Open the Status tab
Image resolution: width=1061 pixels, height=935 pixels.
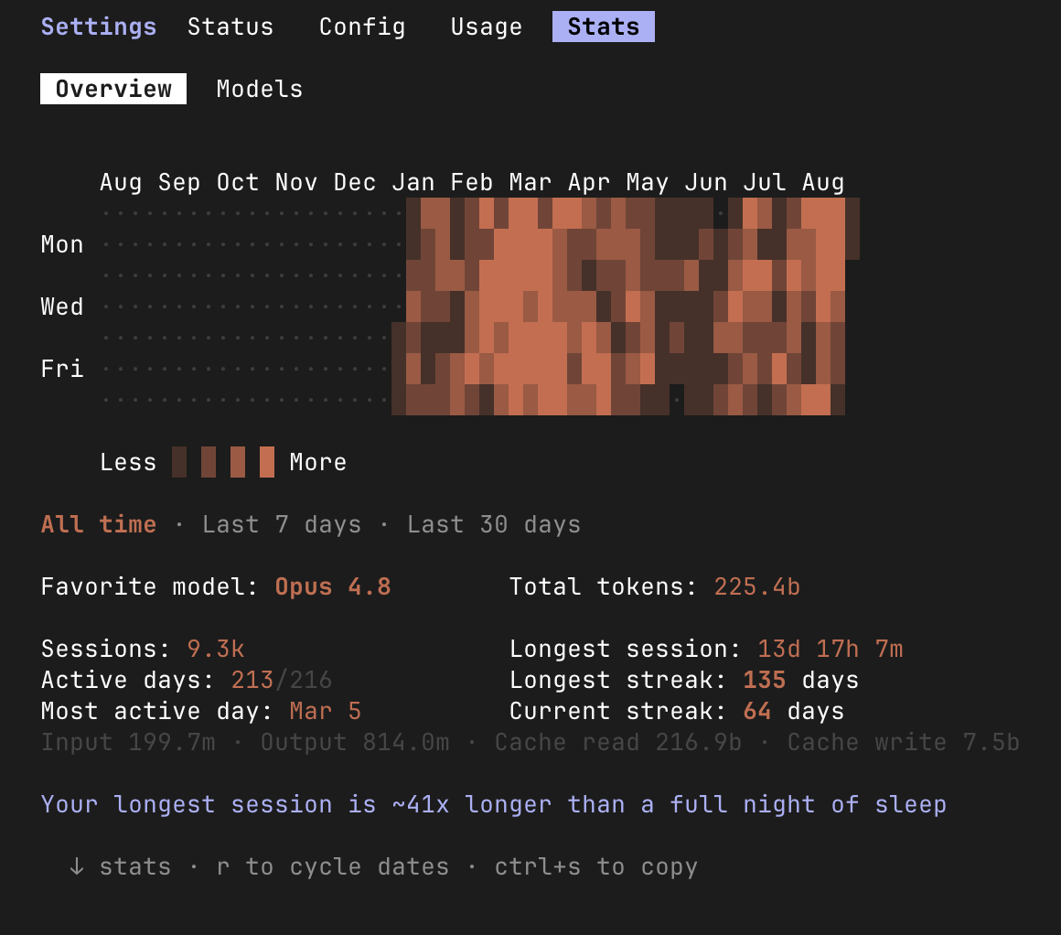pyautogui.click(x=230, y=27)
